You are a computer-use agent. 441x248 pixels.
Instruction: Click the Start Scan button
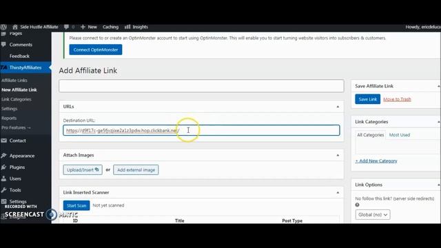point(76,205)
